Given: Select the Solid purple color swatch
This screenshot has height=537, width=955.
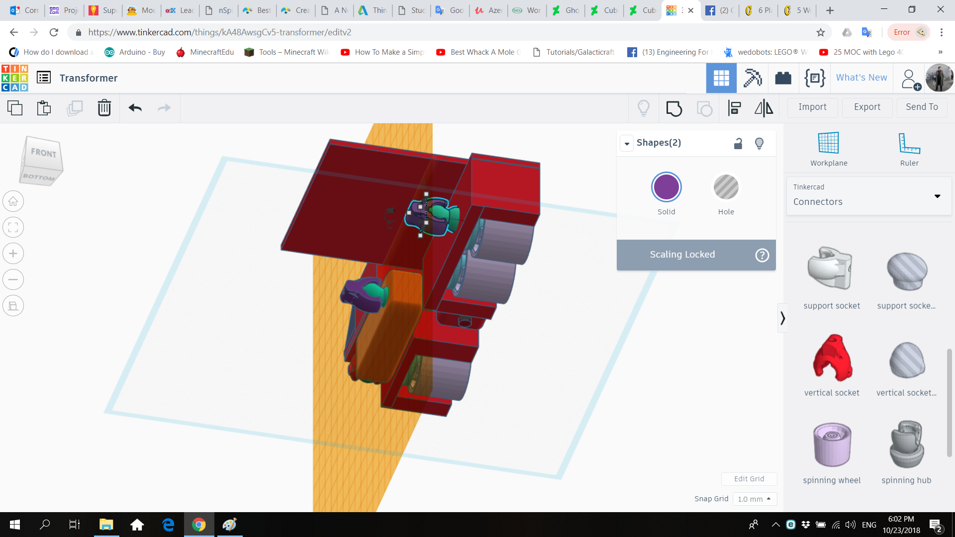Looking at the screenshot, I should pyautogui.click(x=666, y=187).
